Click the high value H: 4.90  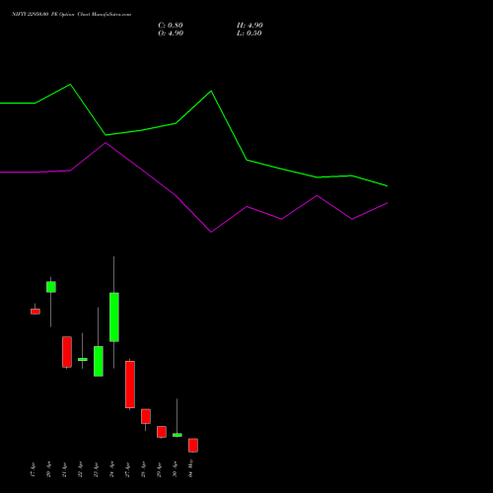249,26
